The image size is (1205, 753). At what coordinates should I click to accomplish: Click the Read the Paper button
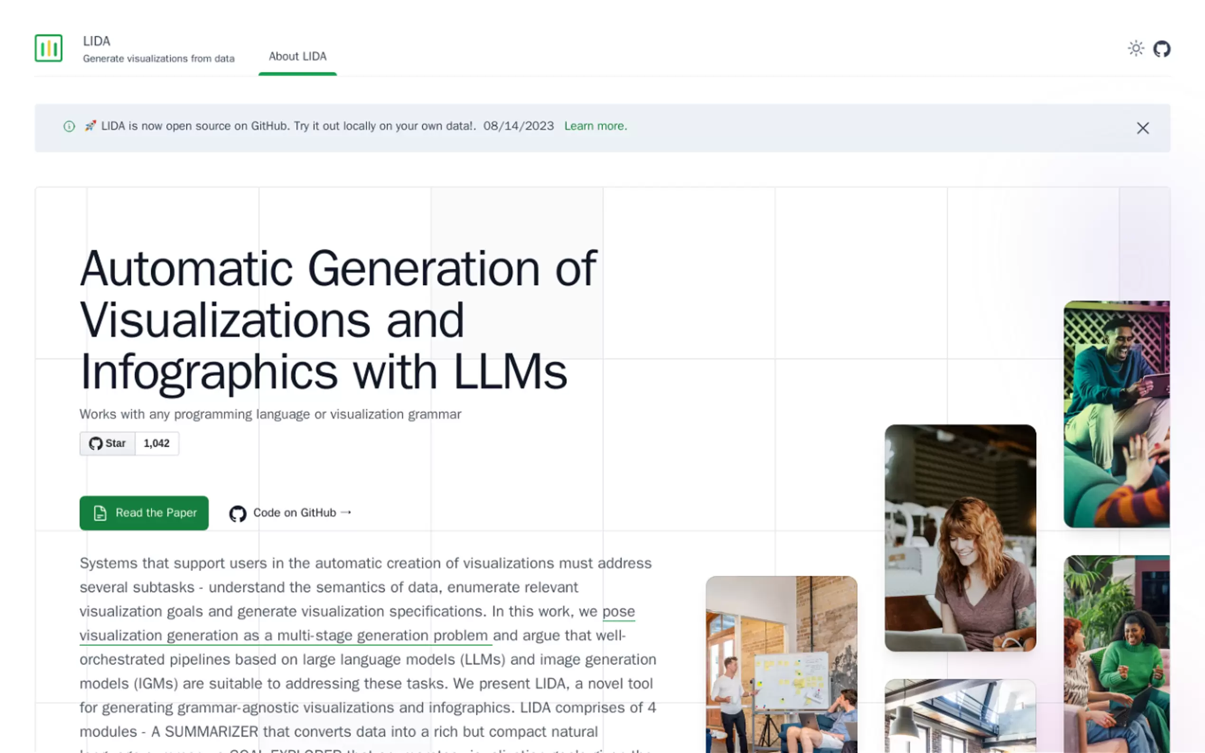(x=144, y=513)
